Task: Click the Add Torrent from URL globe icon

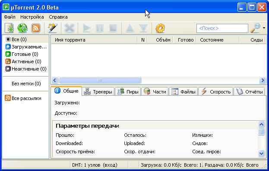Action: (22, 28)
